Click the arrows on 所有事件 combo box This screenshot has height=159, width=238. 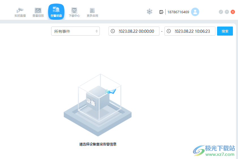coord(97,31)
